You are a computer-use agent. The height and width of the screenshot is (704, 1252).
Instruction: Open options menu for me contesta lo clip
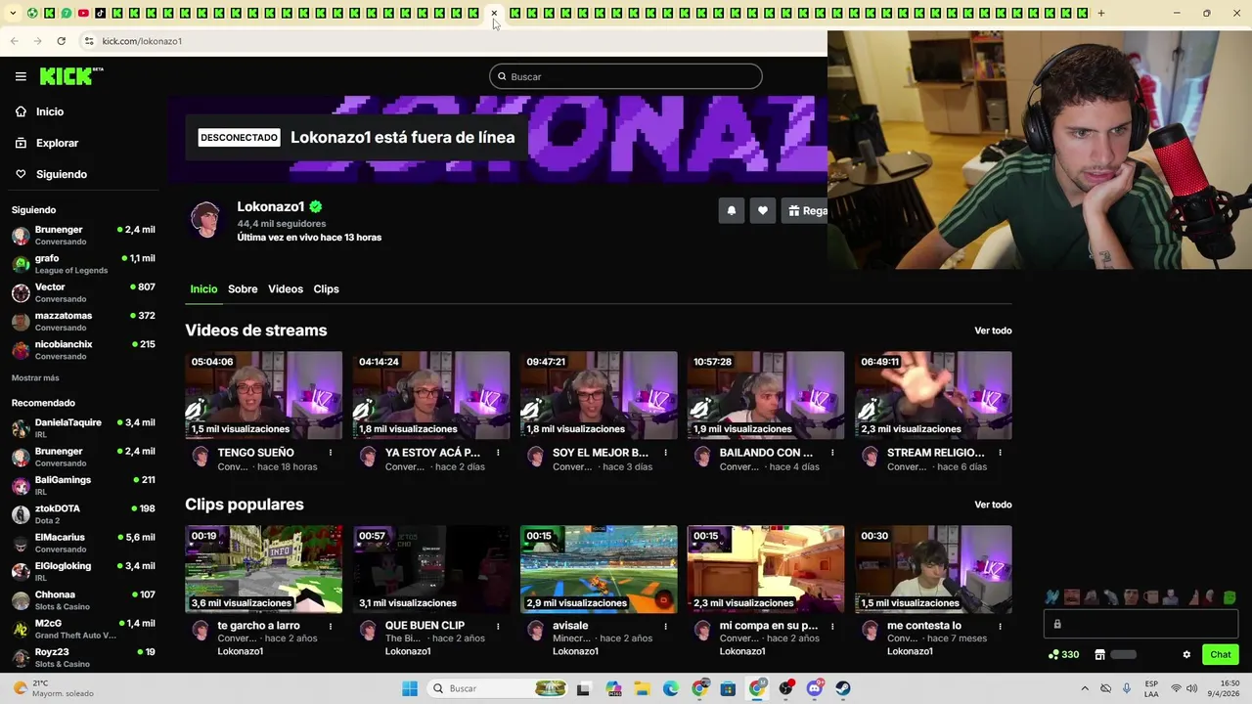point(1000,626)
